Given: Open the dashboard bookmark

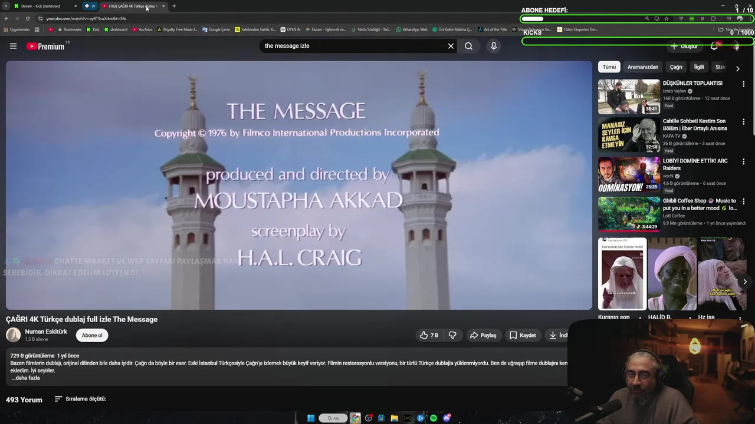Looking at the screenshot, I should (x=116, y=29).
